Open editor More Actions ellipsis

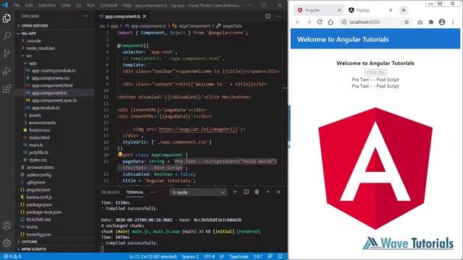[279, 16]
